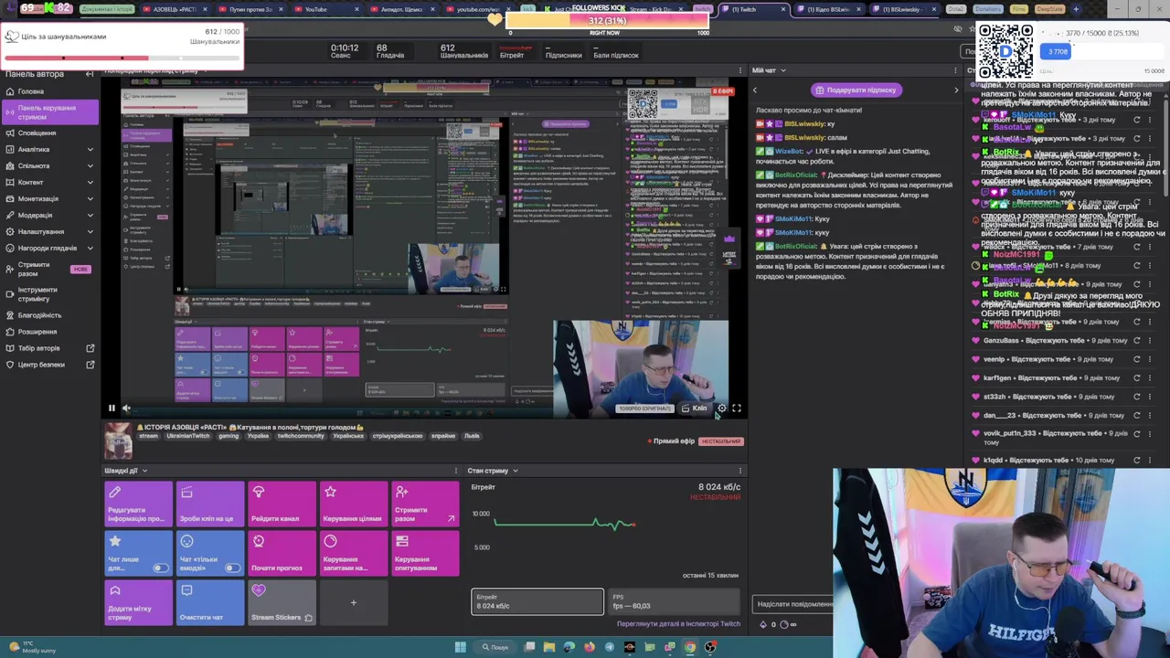Open the Стан стриму panel three-dot menu
Screen dimensions: 1170x658
tap(740, 471)
